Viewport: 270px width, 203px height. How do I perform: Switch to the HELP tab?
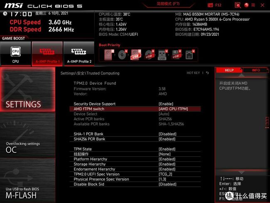point(229,70)
